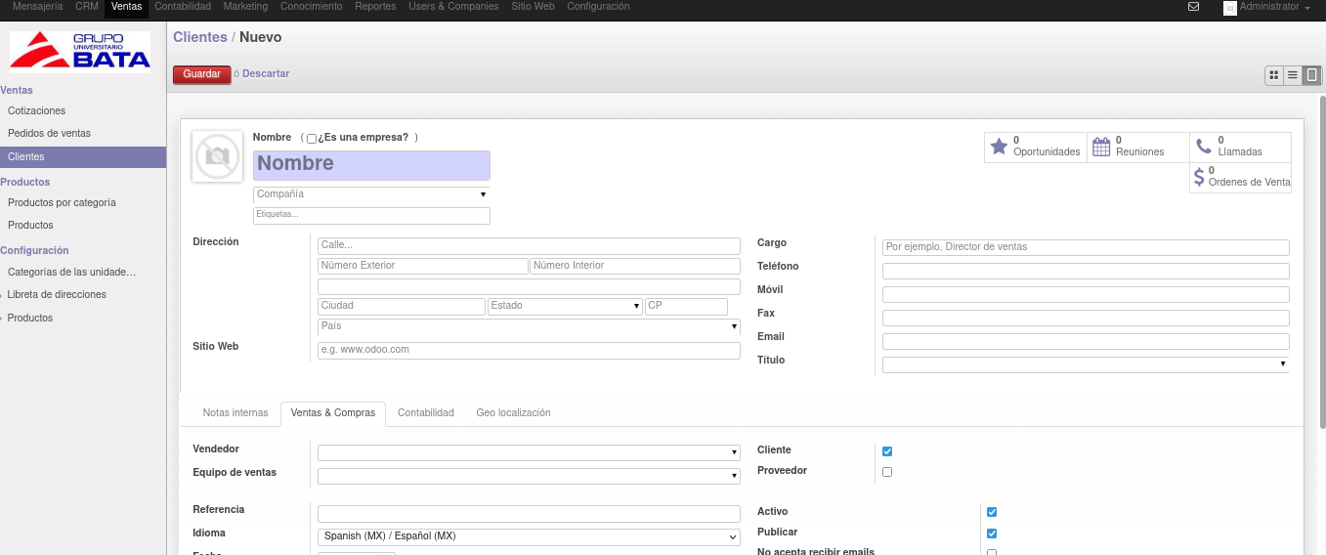Uncheck the Activo checkbox
The width and height of the screenshot is (1326, 555).
pyautogui.click(x=992, y=512)
